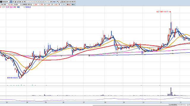Screen dimensions: 190x106
Task: Click the 종가 단순 240 legend label
Action: tap(11, 7)
